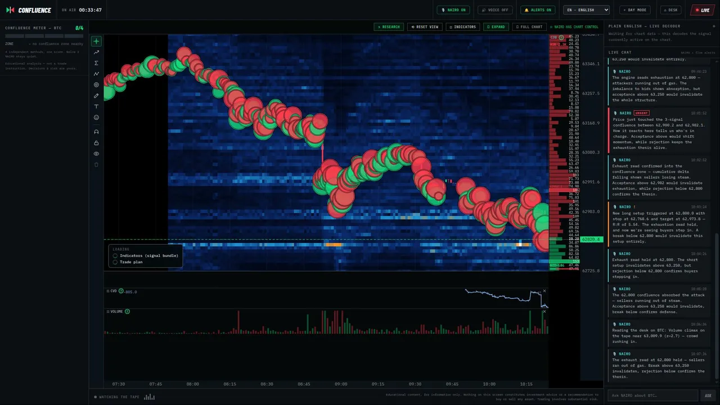Screen dimensions: 720x405
Task: Click the CVD value -805.0
Action: (130, 291)
